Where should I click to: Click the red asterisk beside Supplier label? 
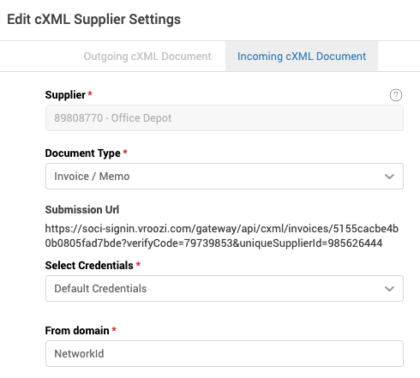point(90,93)
